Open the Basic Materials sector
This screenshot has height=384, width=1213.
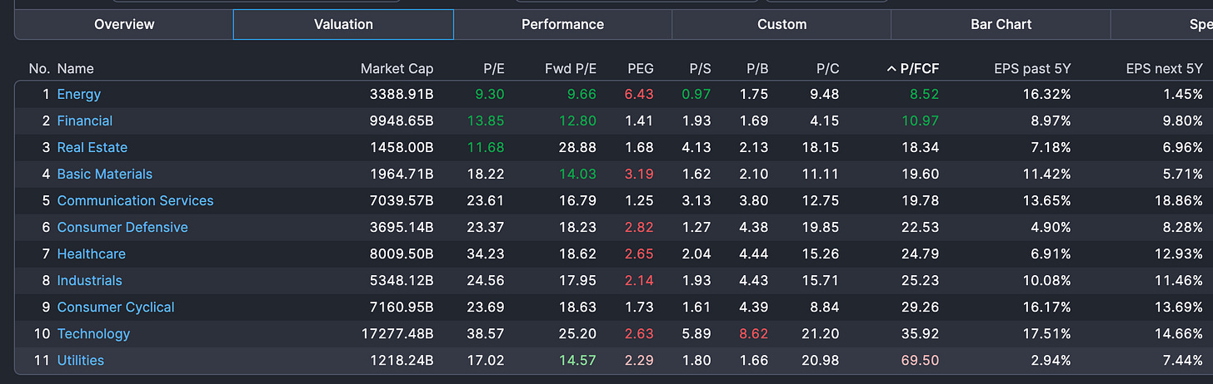[x=104, y=174]
